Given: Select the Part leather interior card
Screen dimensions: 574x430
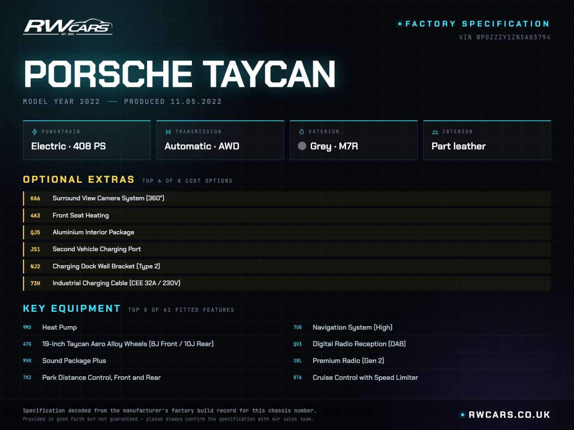Looking at the screenshot, I should pos(487,140).
